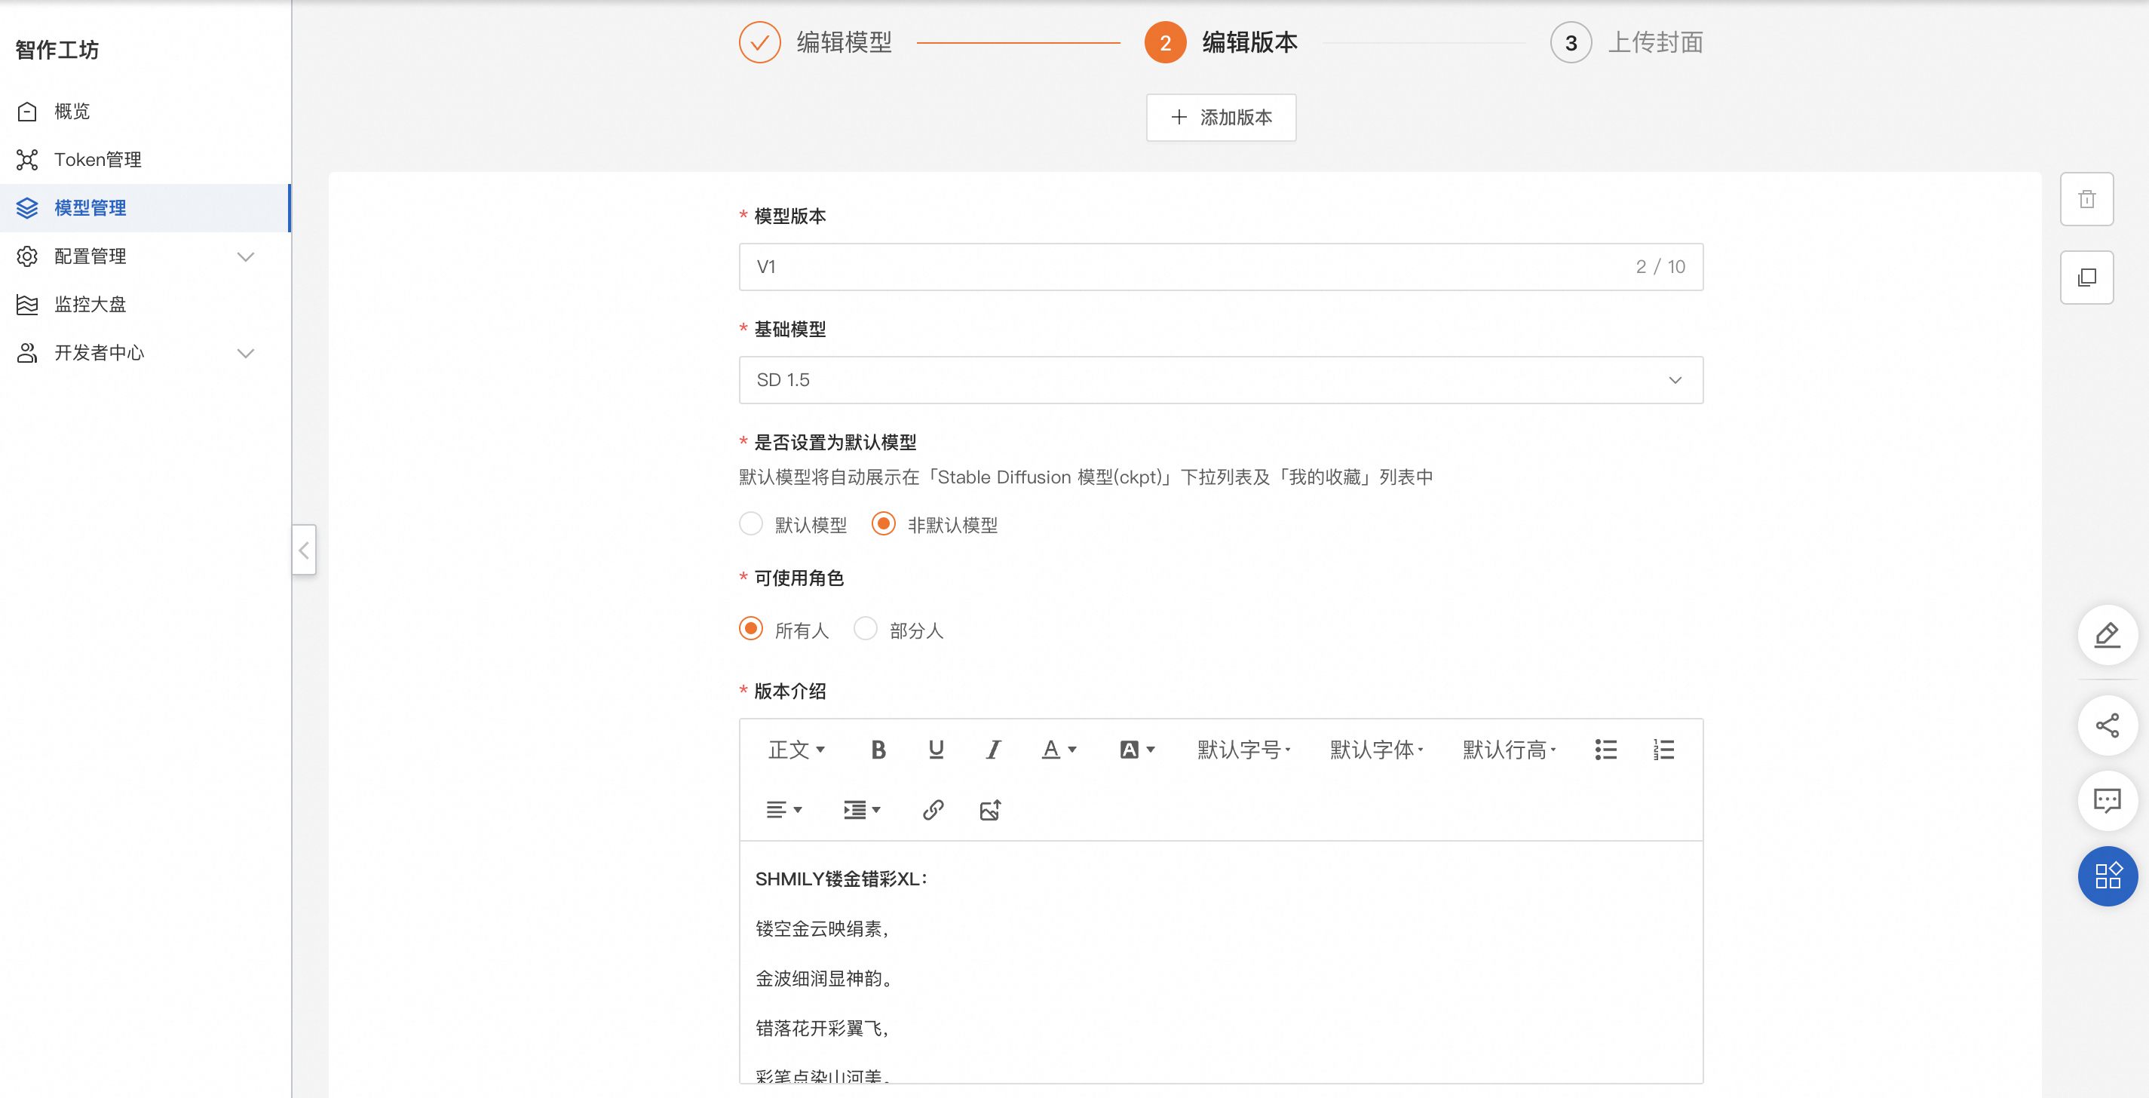Delete this version with the trash icon

pos(2086,198)
